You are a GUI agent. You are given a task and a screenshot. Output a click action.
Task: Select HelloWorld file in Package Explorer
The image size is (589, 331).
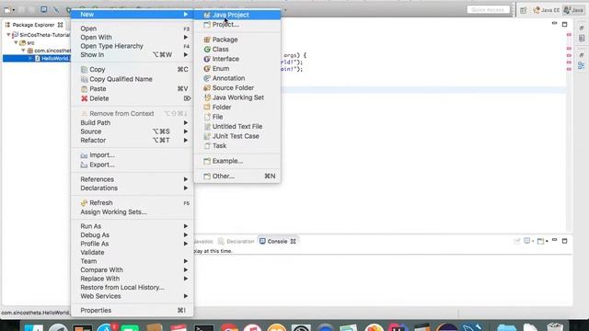[x=52, y=59]
